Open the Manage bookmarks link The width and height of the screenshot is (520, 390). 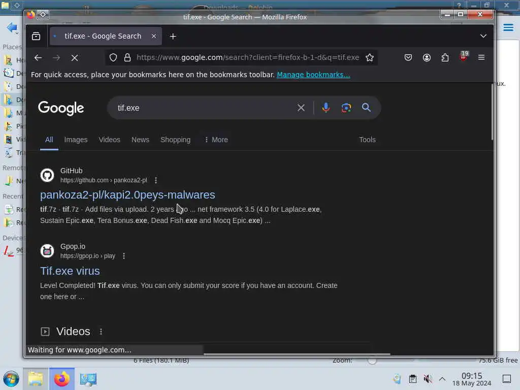tap(313, 75)
